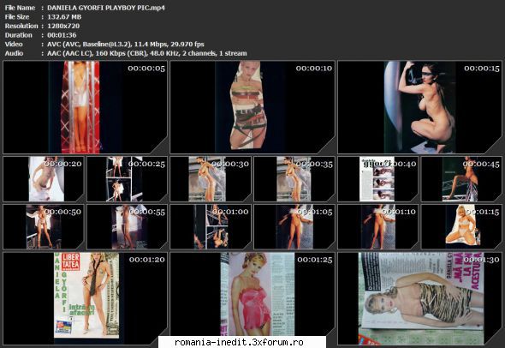Open the 00:00:30 preview frame

[211, 179]
